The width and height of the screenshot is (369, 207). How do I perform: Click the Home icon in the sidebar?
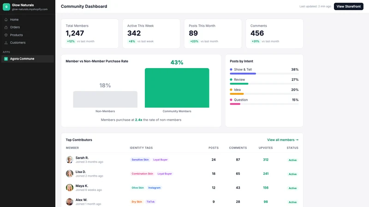[6, 20]
